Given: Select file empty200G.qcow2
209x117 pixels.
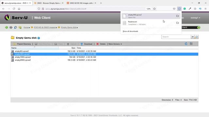Looking at the screenshot, I should (x=23, y=60).
